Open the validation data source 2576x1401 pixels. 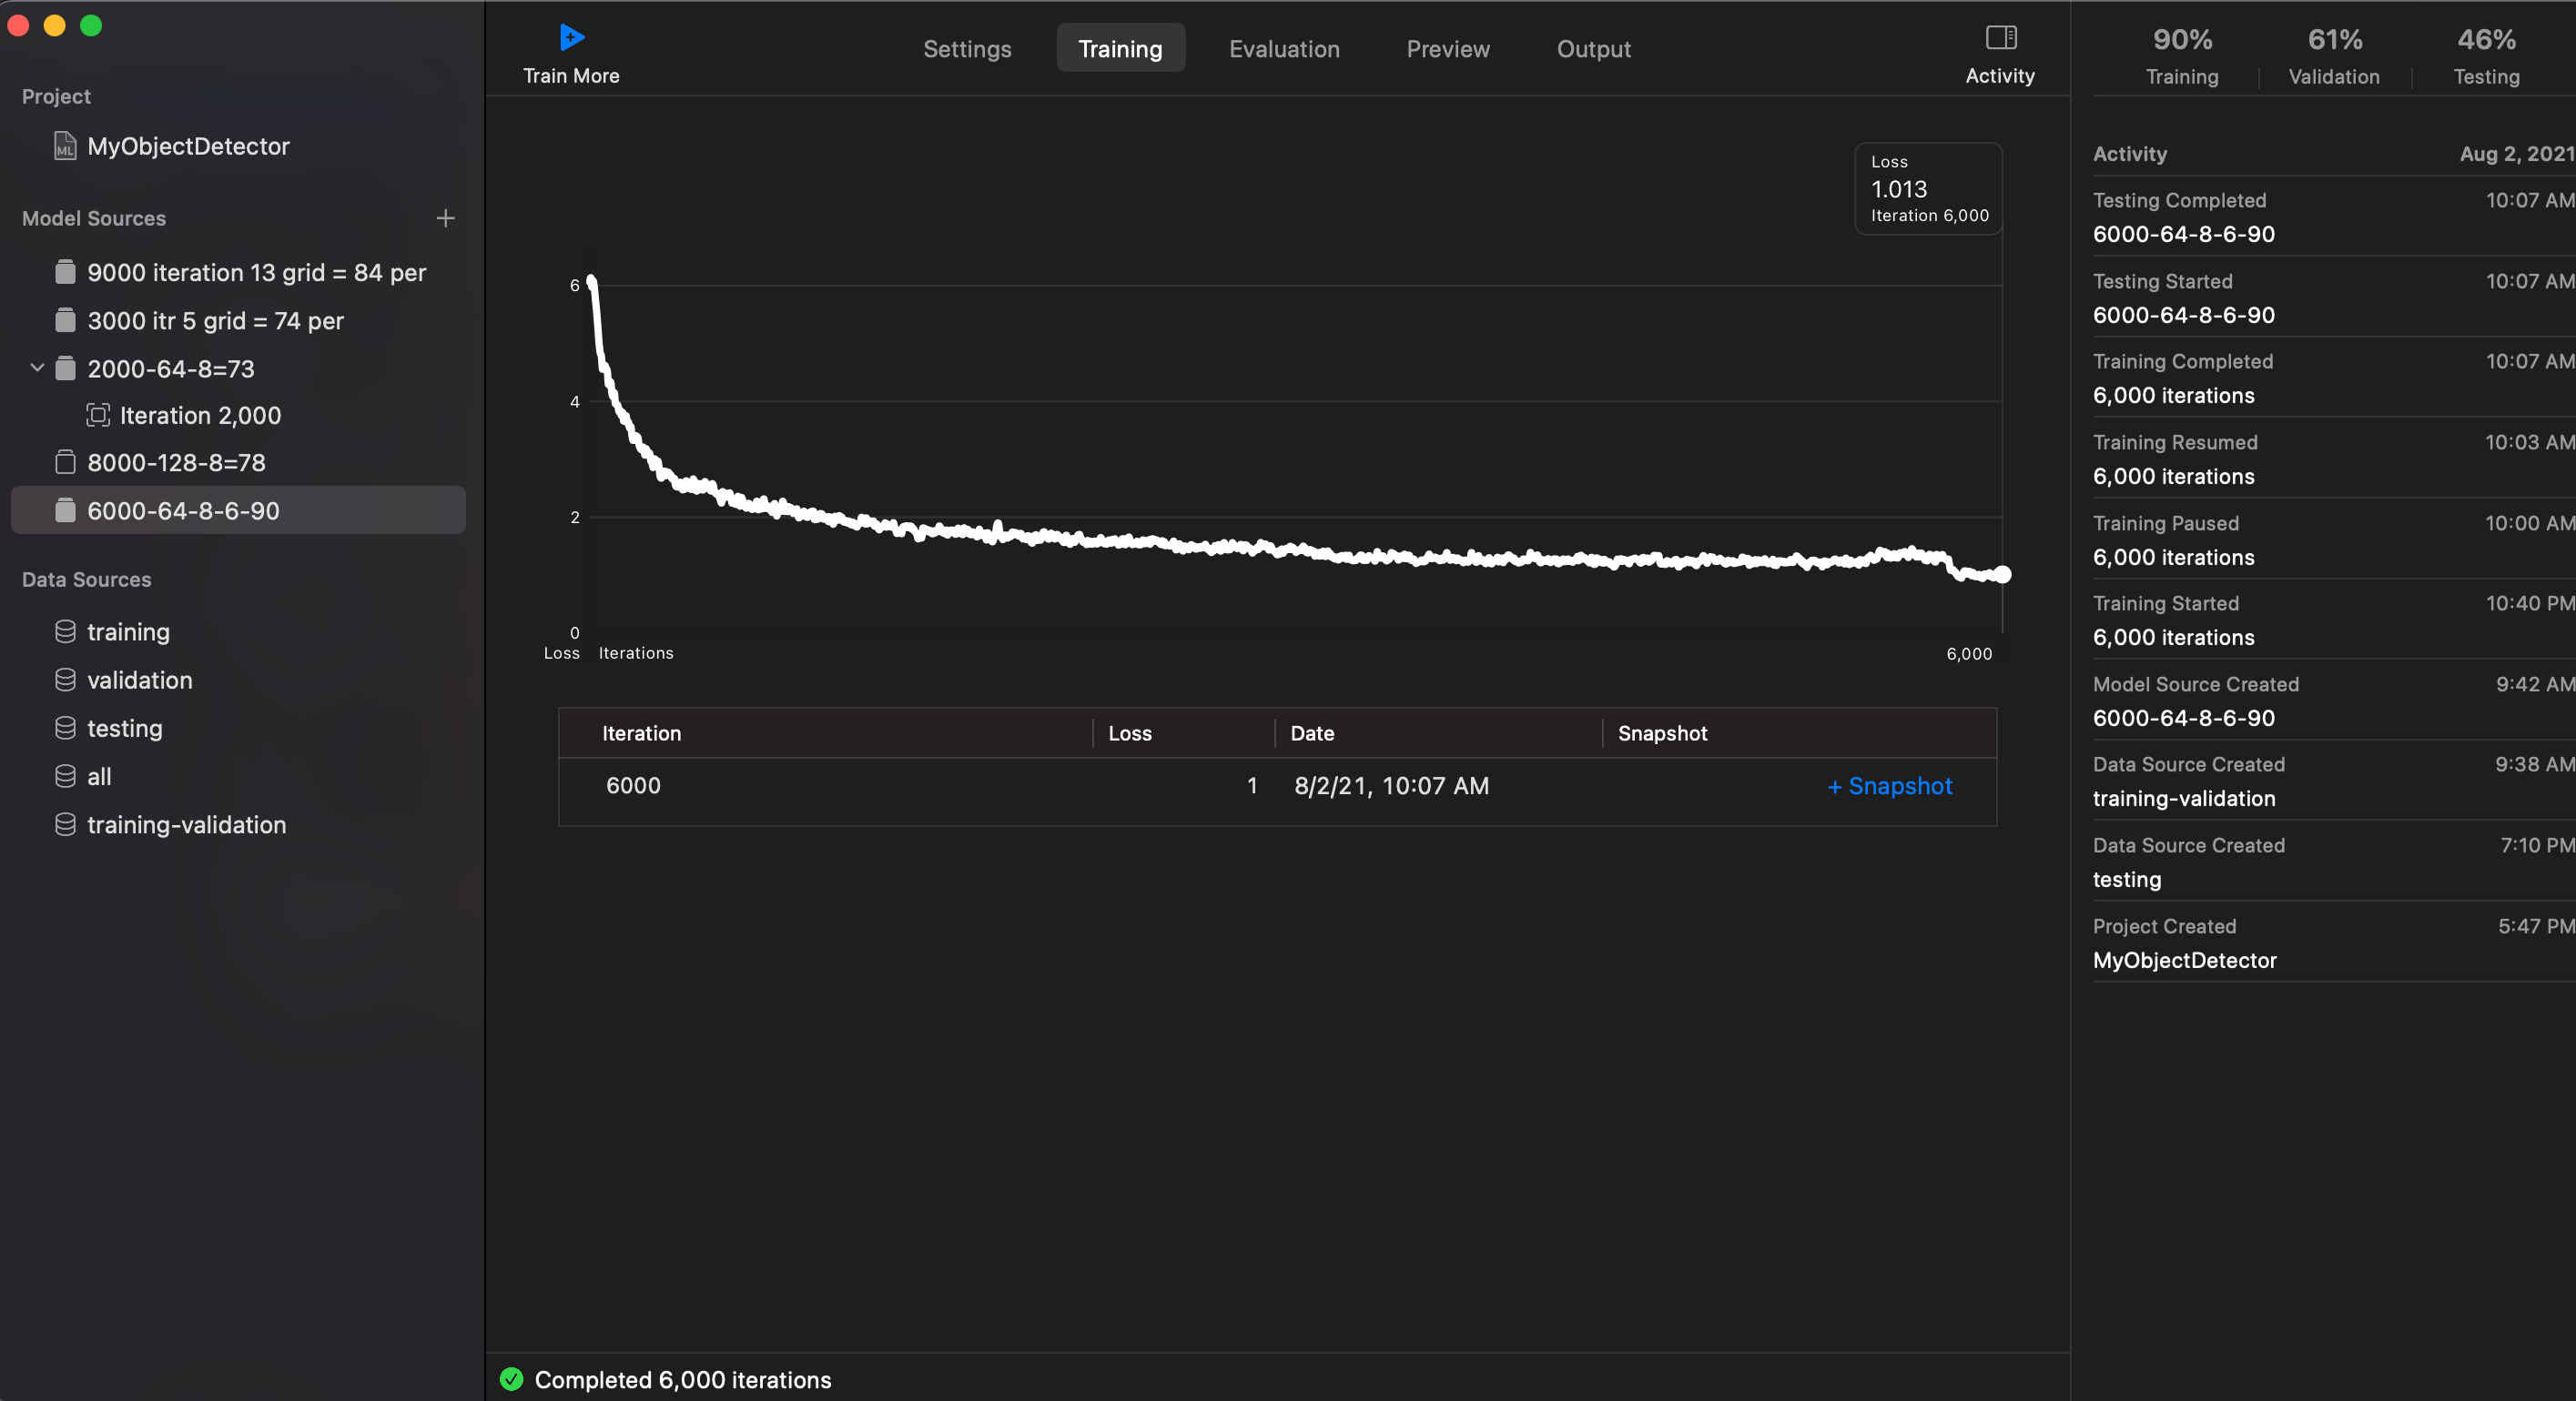pyautogui.click(x=139, y=680)
